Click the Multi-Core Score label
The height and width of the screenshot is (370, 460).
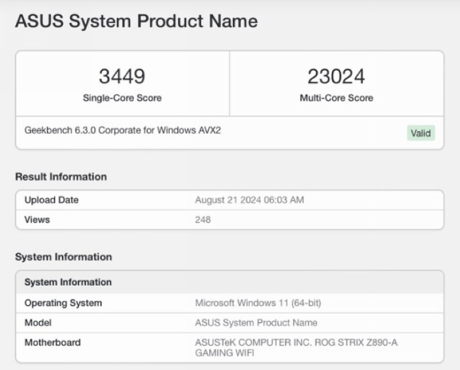tap(336, 98)
